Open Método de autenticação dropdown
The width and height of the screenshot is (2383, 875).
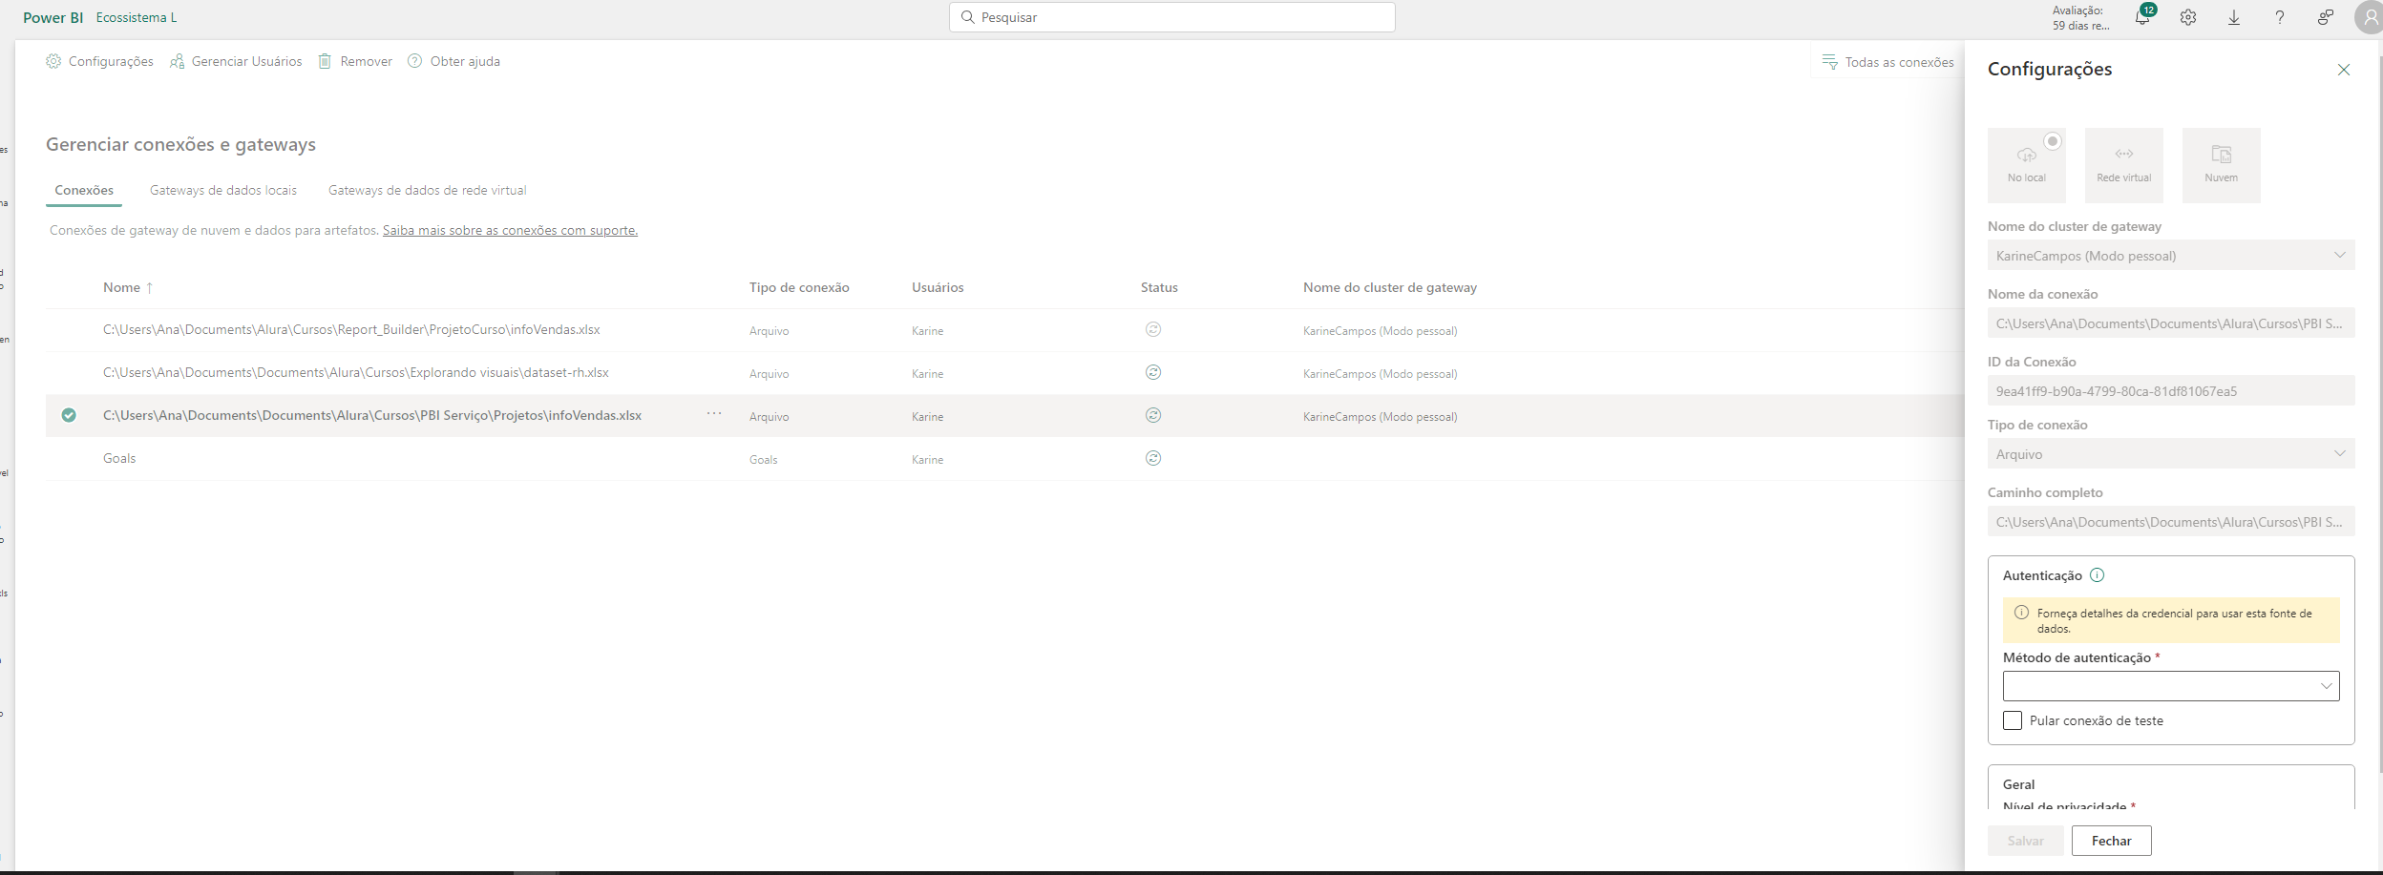coord(2171,686)
